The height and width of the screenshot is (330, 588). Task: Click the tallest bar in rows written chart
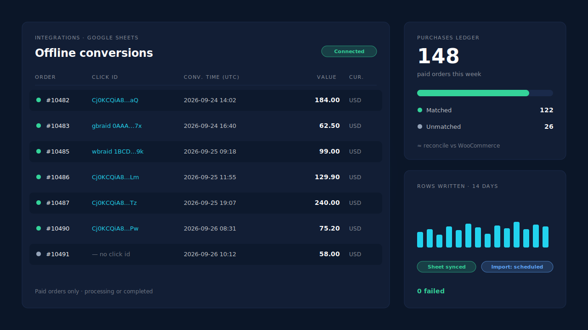coord(516,235)
